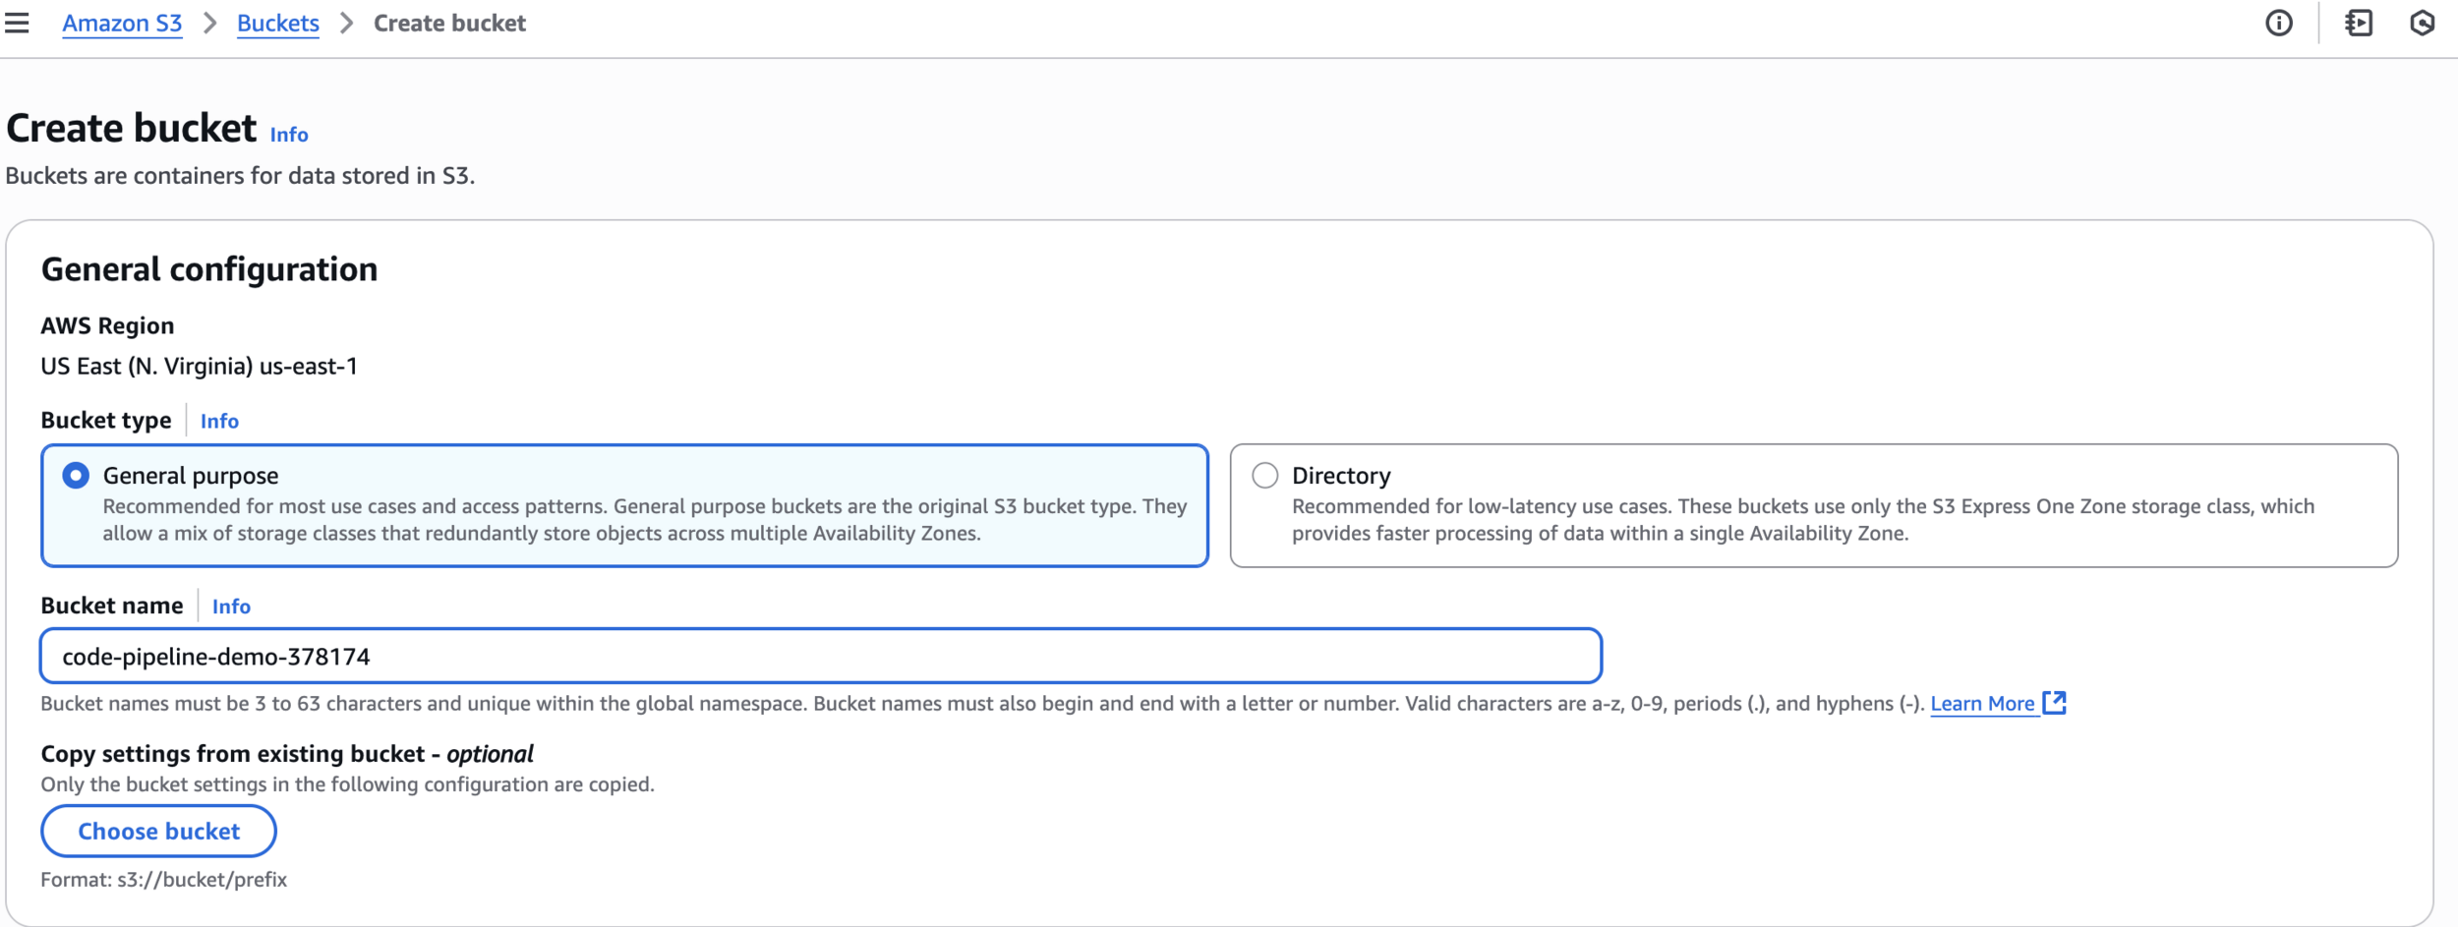The height and width of the screenshot is (927, 2458).
Task: Open Info link beside Bucket type
Action: (x=219, y=421)
